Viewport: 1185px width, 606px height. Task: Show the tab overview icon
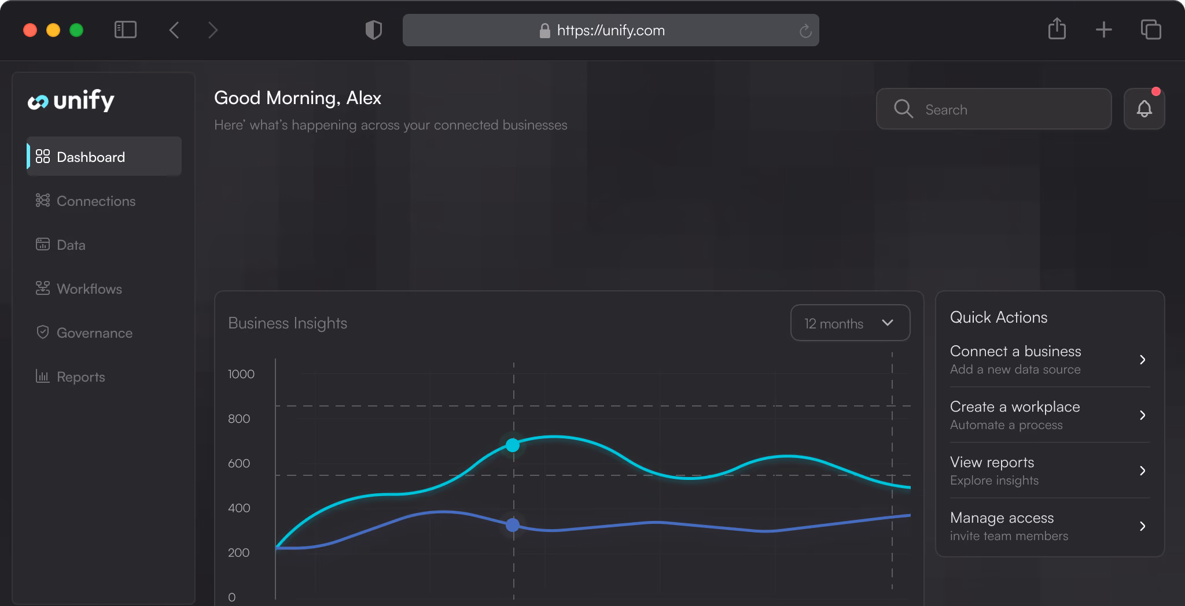1151,29
